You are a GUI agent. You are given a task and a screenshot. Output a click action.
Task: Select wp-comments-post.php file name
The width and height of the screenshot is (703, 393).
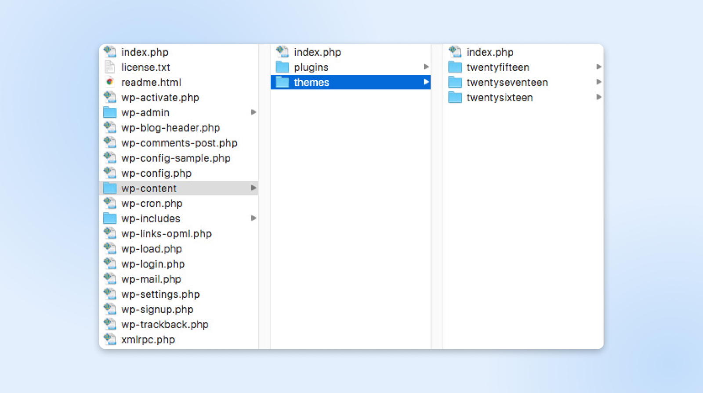tap(179, 143)
